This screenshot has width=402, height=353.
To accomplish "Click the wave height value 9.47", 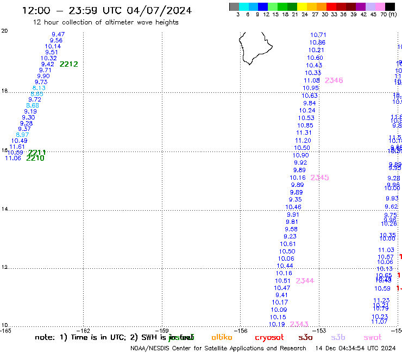I will (58, 34).
